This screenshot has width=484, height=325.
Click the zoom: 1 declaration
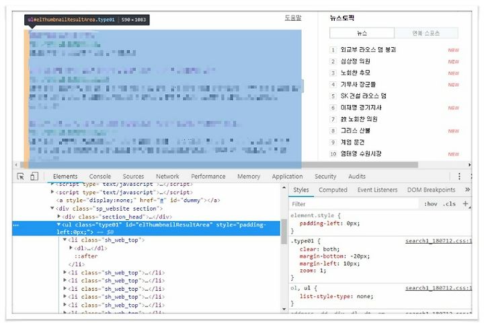313,270
